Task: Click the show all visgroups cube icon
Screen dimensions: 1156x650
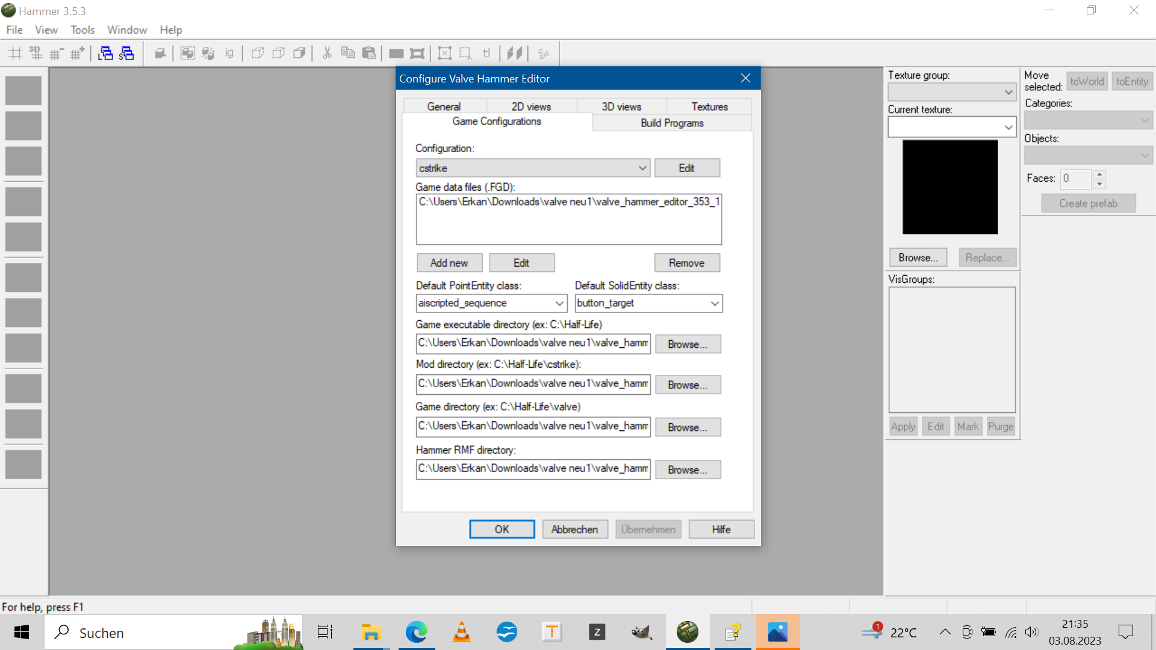Action: [x=299, y=54]
